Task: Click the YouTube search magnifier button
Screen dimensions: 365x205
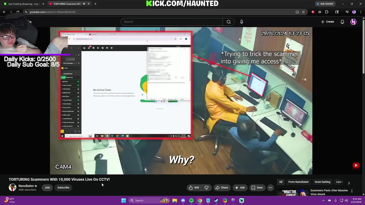Action: pyautogui.click(x=229, y=22)
